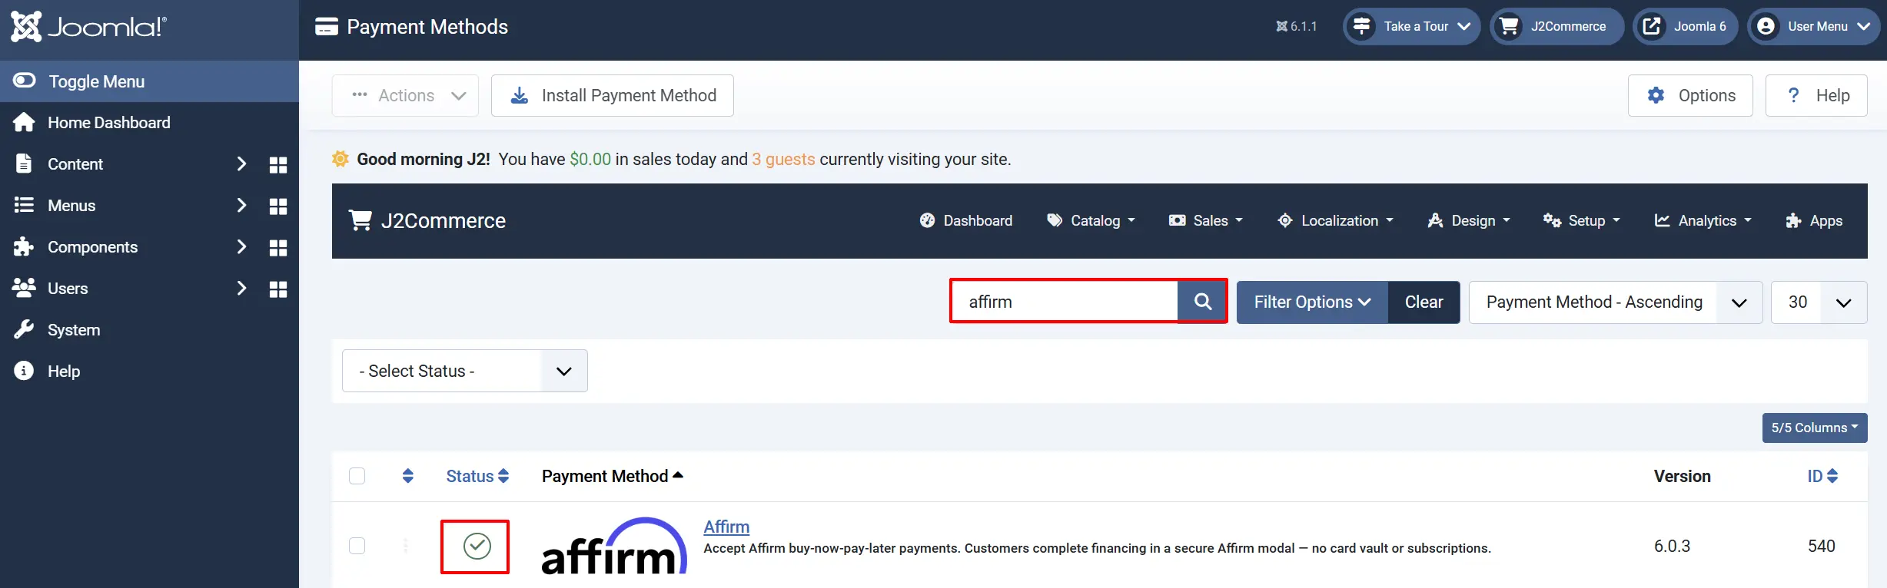Sort the table by Status
This screenshot has width=1887, height=588.
click(x=477, y=476)
